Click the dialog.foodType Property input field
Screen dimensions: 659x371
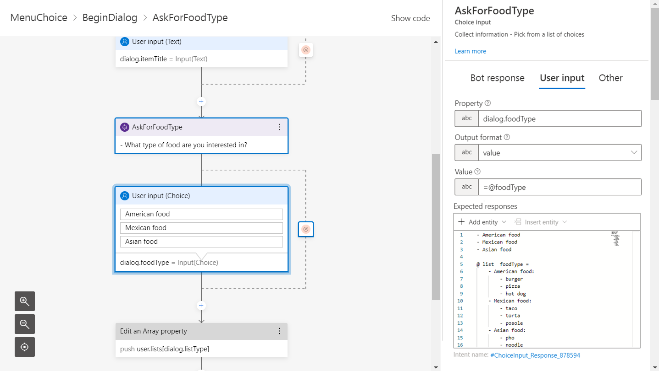559,119
